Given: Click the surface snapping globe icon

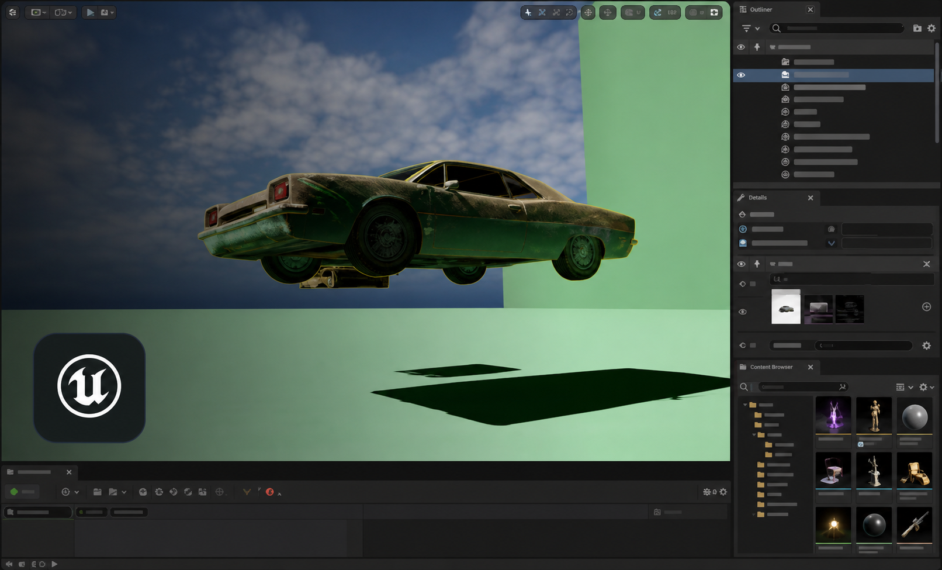Looking at the screenshot, I should pyautogui.click(x=588, y=12).
